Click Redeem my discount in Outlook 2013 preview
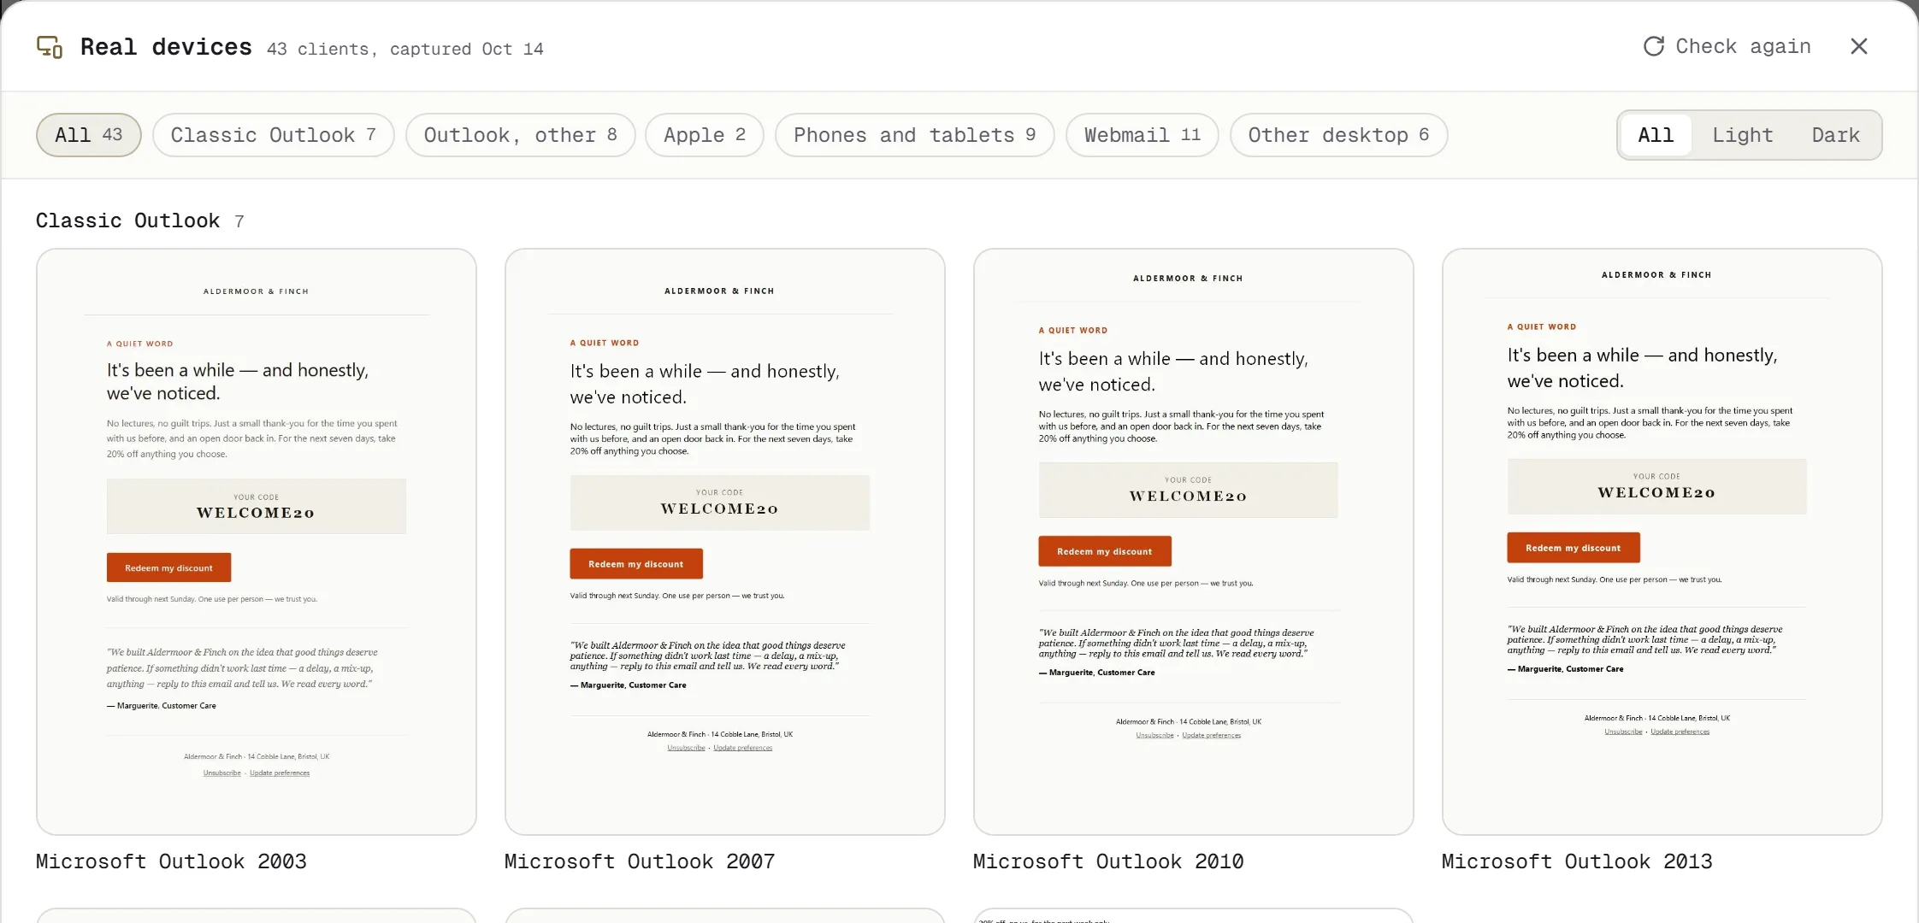The width and height of the screenshot is (1919, 923). click(x=1574, y=548)
